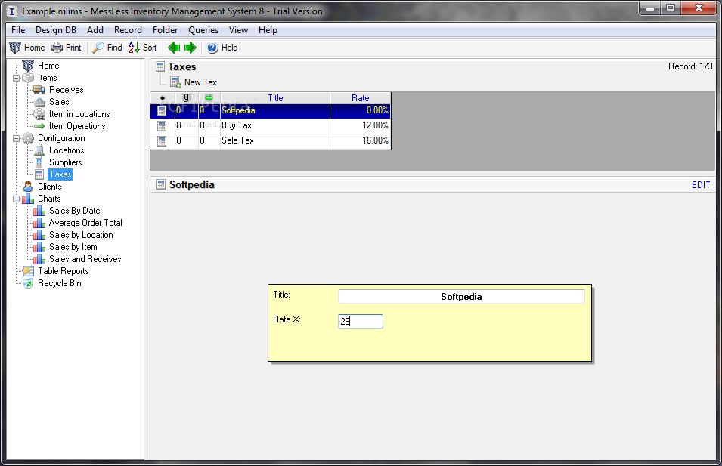Select Item in Locations tree entry

(x=79, y=114)
